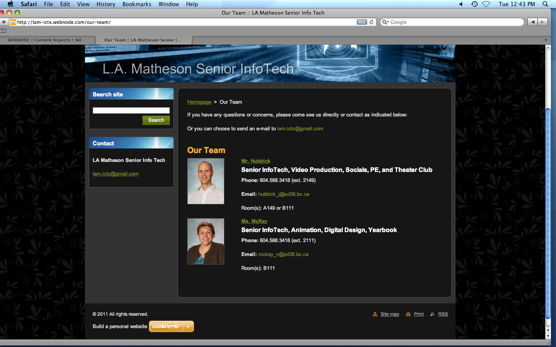
Task: Reload the page with the refresh icon
Action: (371, 22)
